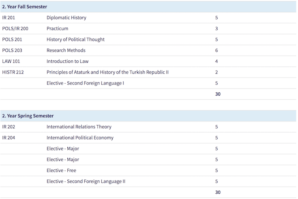Click Principles of Ataturk course title
298x199 pixels.
(108, 72)
